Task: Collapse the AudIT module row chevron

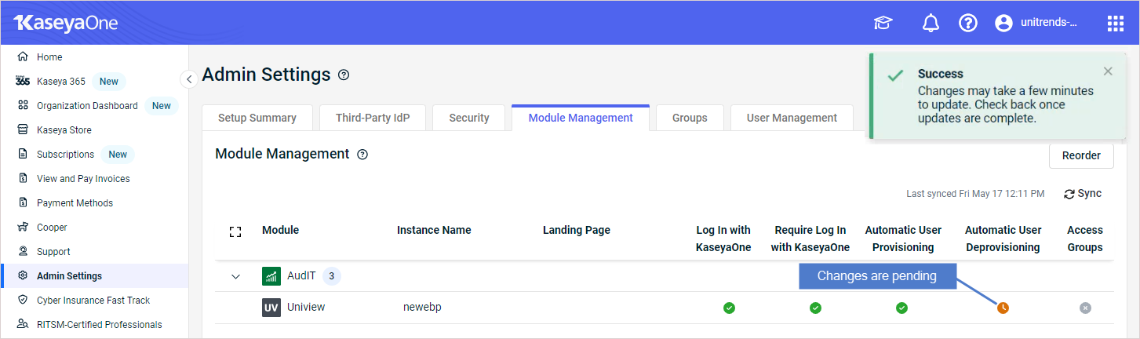Action: [x=235, y=276]
